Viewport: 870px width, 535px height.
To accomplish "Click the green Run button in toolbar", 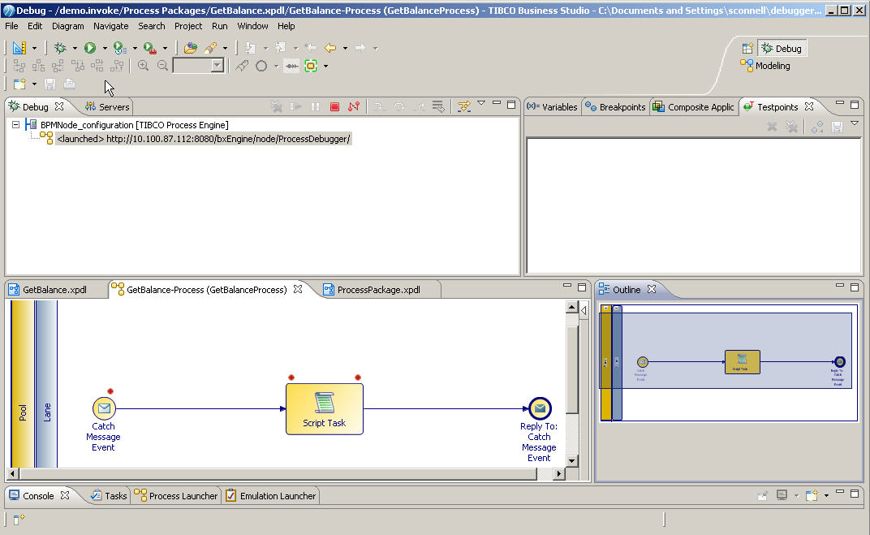I will [x=90, y=48].
